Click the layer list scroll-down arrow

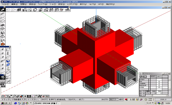[x=170, y=89]
